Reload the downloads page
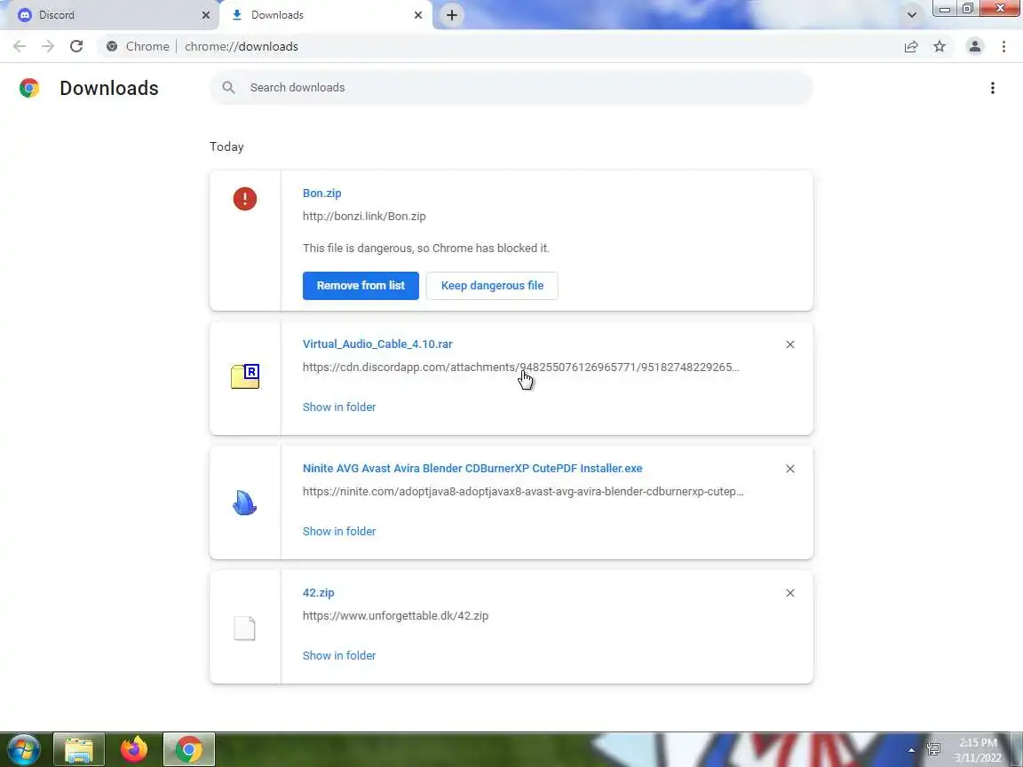Image resolution: width=1023 pixels, height=767 pixels. point(76,46)
